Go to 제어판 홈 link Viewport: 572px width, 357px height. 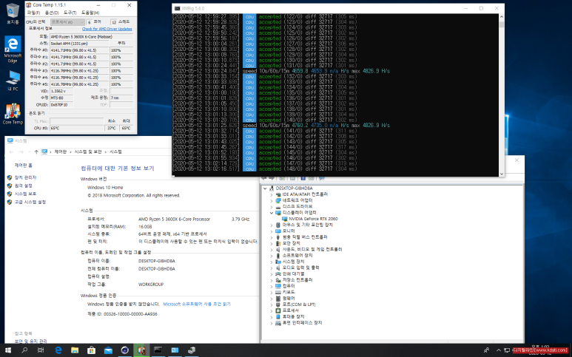click(24, 166)
